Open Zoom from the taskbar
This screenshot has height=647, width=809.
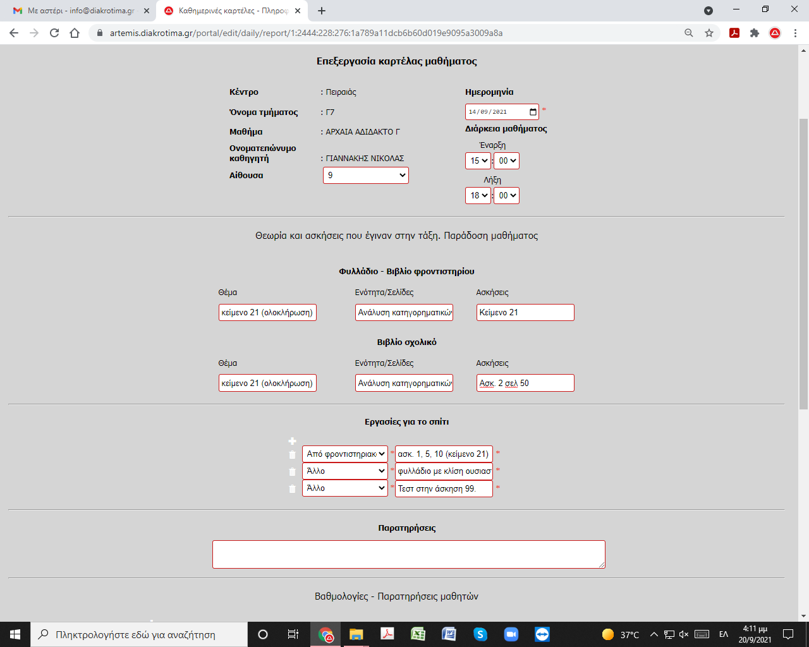(511, 634)
